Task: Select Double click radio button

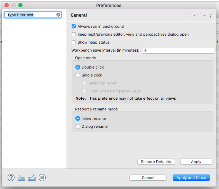Action: [78, 67]
